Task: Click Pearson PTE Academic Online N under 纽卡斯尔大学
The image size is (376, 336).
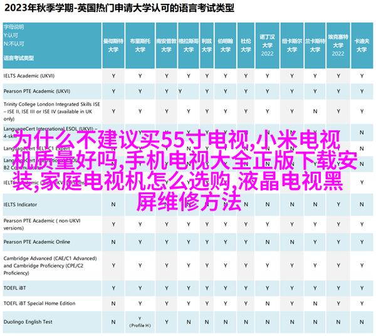Action: click(292, 242)
